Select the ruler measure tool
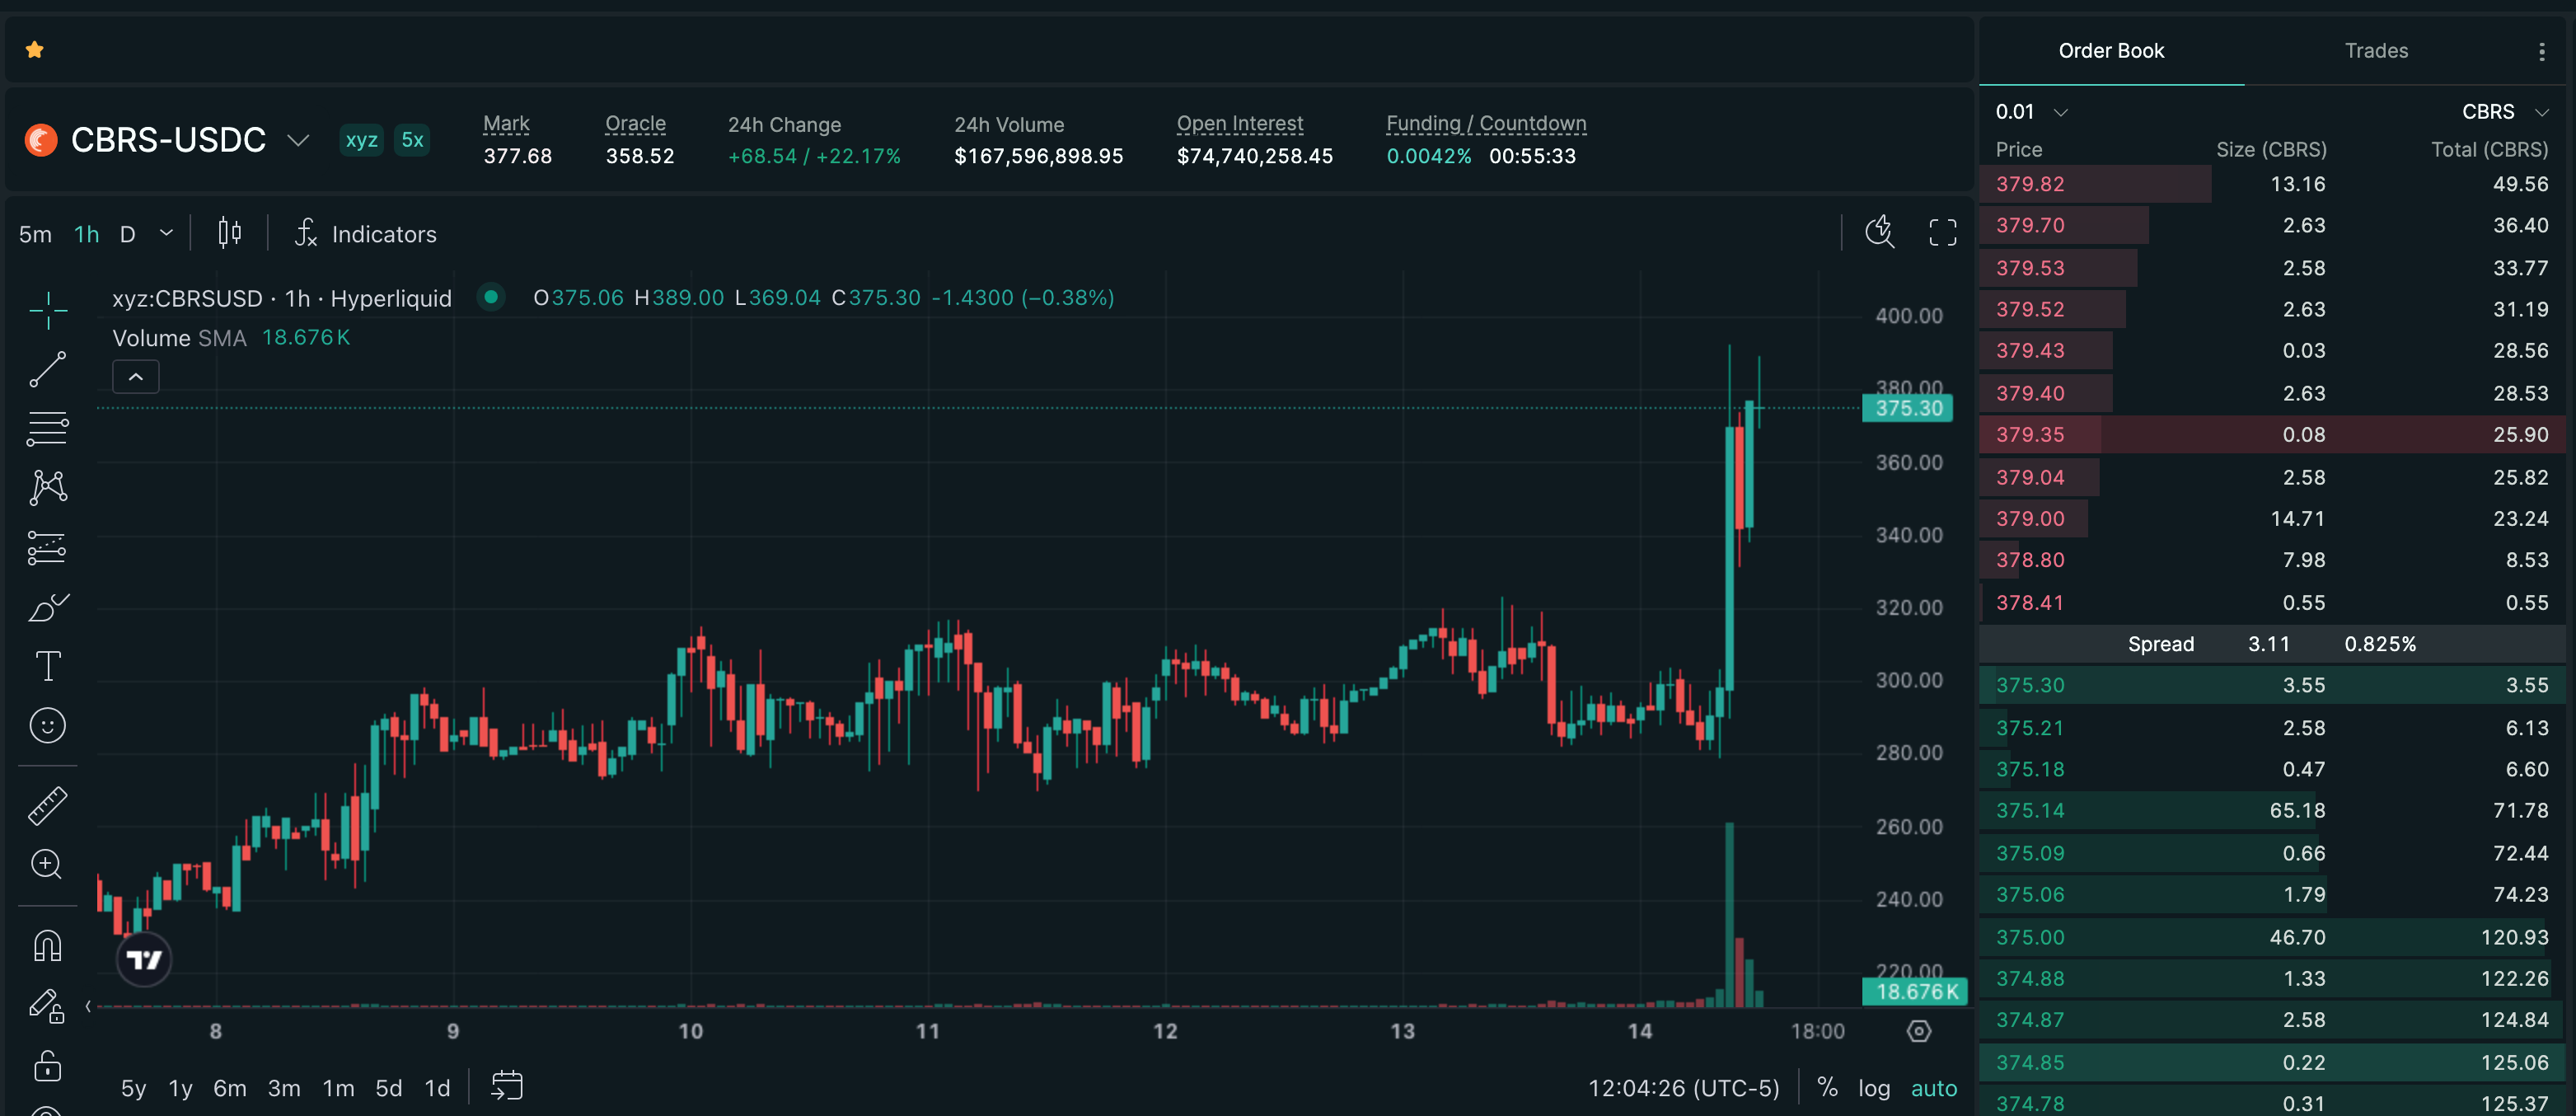Screen dimensions: 2576x1116 47,806
